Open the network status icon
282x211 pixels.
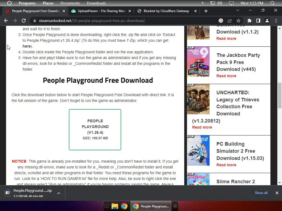213,3
